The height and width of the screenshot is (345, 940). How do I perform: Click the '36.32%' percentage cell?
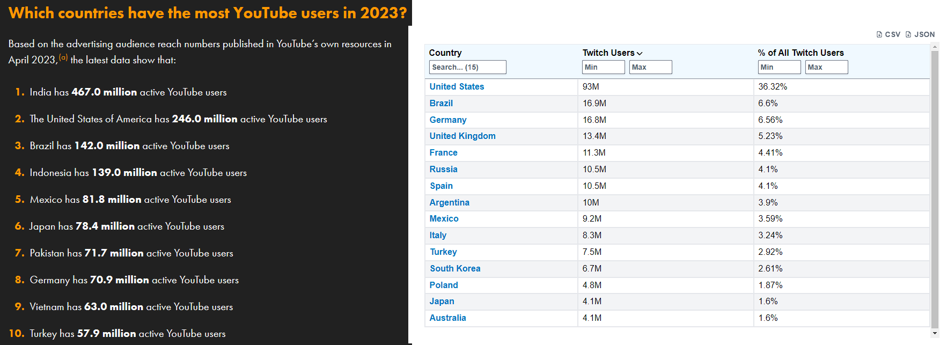click(x=841, y=87)
